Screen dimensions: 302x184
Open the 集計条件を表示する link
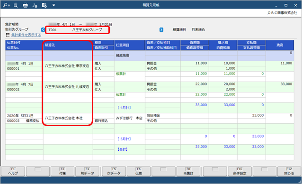pyautogui.click(x=26, y=35)
